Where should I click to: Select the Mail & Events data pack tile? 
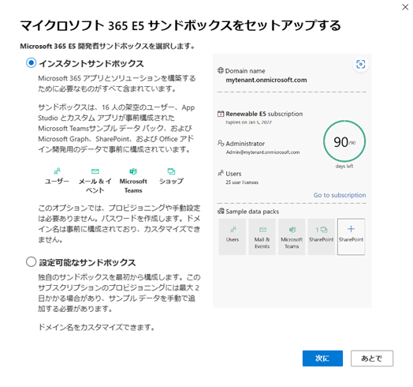click(x=262, y=236)
